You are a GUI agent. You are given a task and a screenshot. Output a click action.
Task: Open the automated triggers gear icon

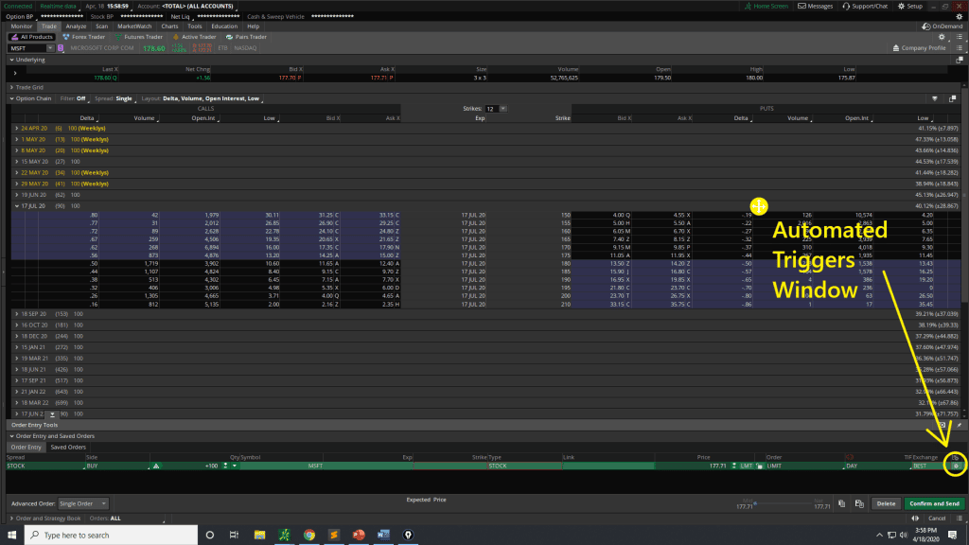pyautogui.click(x=956, y=466)
